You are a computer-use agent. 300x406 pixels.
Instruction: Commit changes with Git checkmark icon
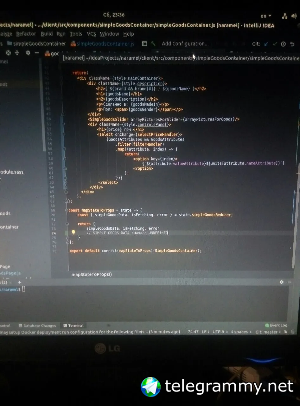(275, 44)
